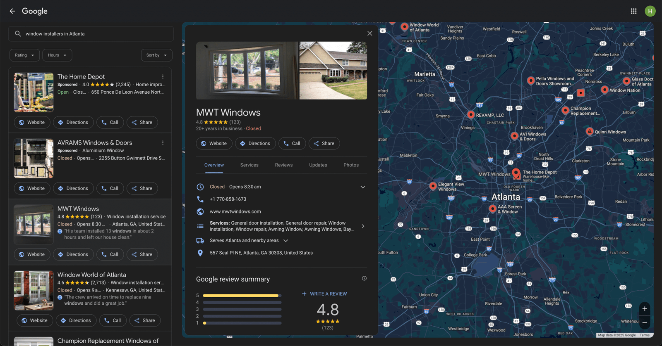Viewport: 662px width, 346px height.
Task: Click the REVAMP, LLC map pin
Action: point(470,115)
